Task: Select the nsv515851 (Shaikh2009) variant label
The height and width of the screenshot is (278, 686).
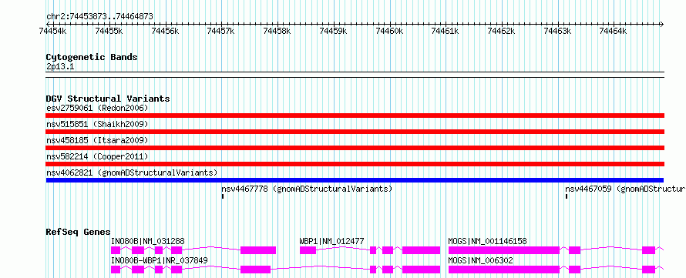Action: point(97,124)
